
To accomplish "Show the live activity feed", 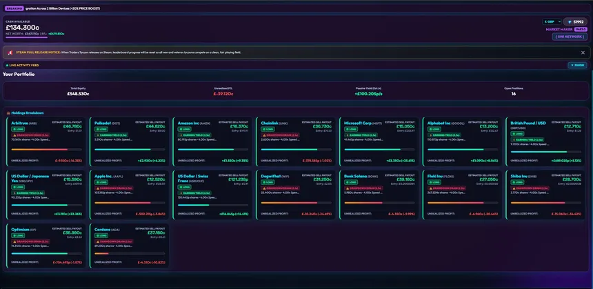I will tap(577, 65).
